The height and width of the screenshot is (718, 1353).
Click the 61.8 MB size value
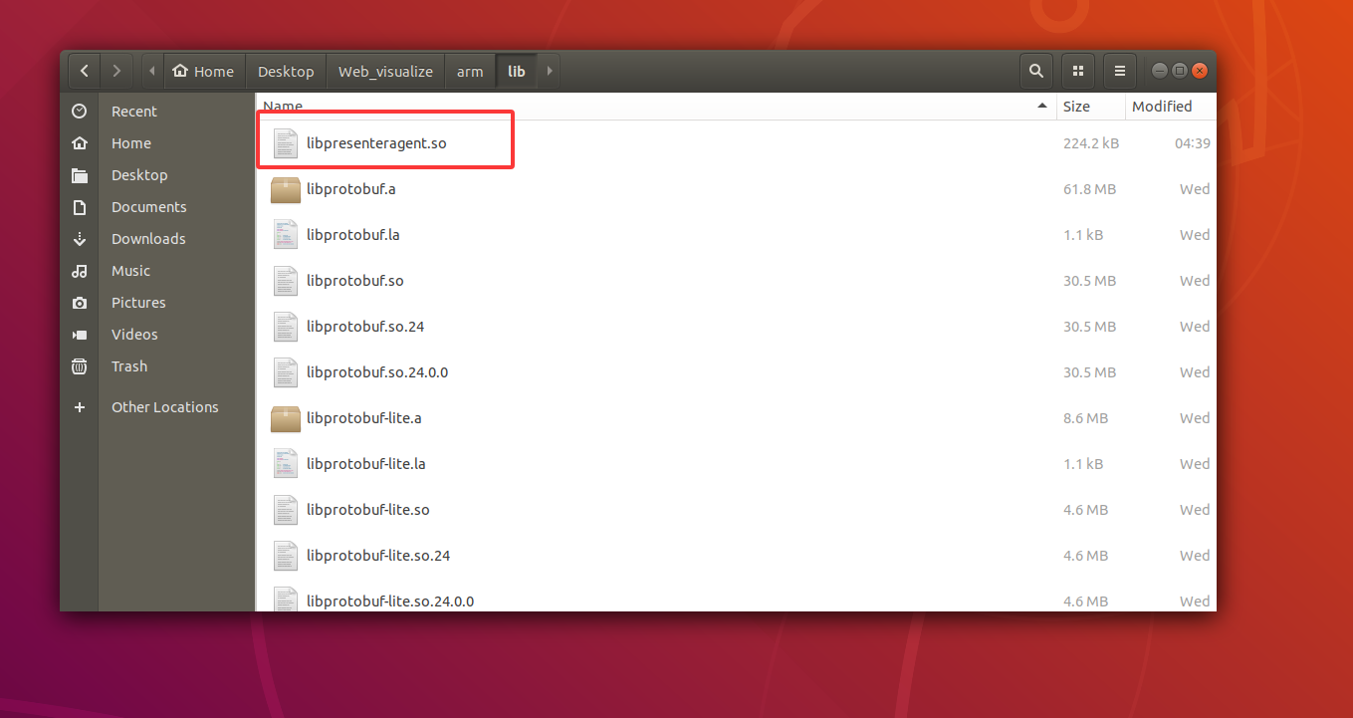[x=1089, y=189]
